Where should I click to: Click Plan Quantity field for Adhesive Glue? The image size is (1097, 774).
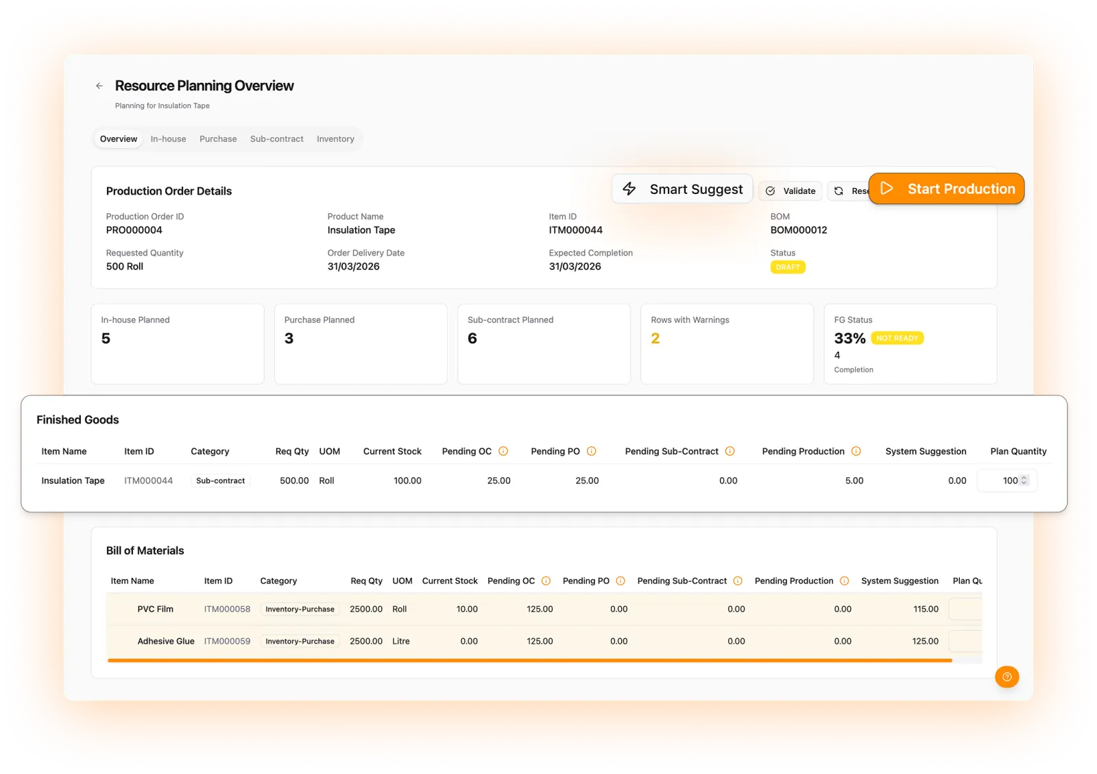tap(965, 641)
